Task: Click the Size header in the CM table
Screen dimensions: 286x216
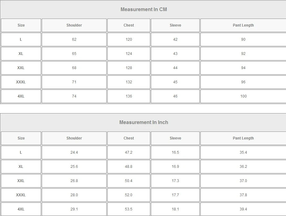Action: 21,25
